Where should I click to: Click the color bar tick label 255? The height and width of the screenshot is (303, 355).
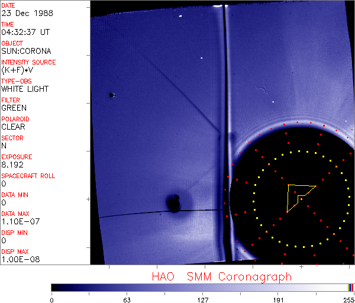tap(349, 300)
